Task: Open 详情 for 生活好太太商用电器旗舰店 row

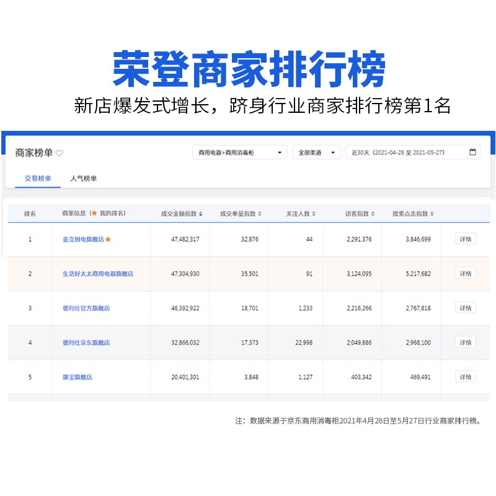Action: [466, 273]
